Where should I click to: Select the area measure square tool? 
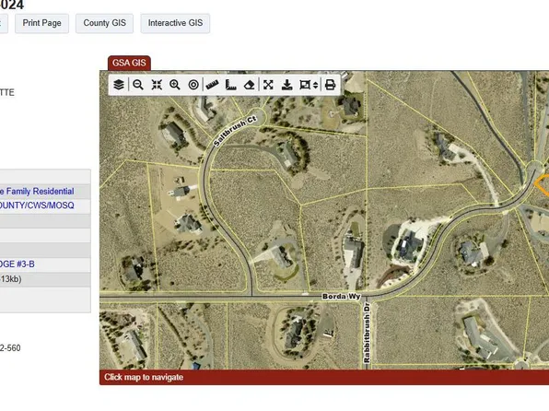[x=230, y=85]
